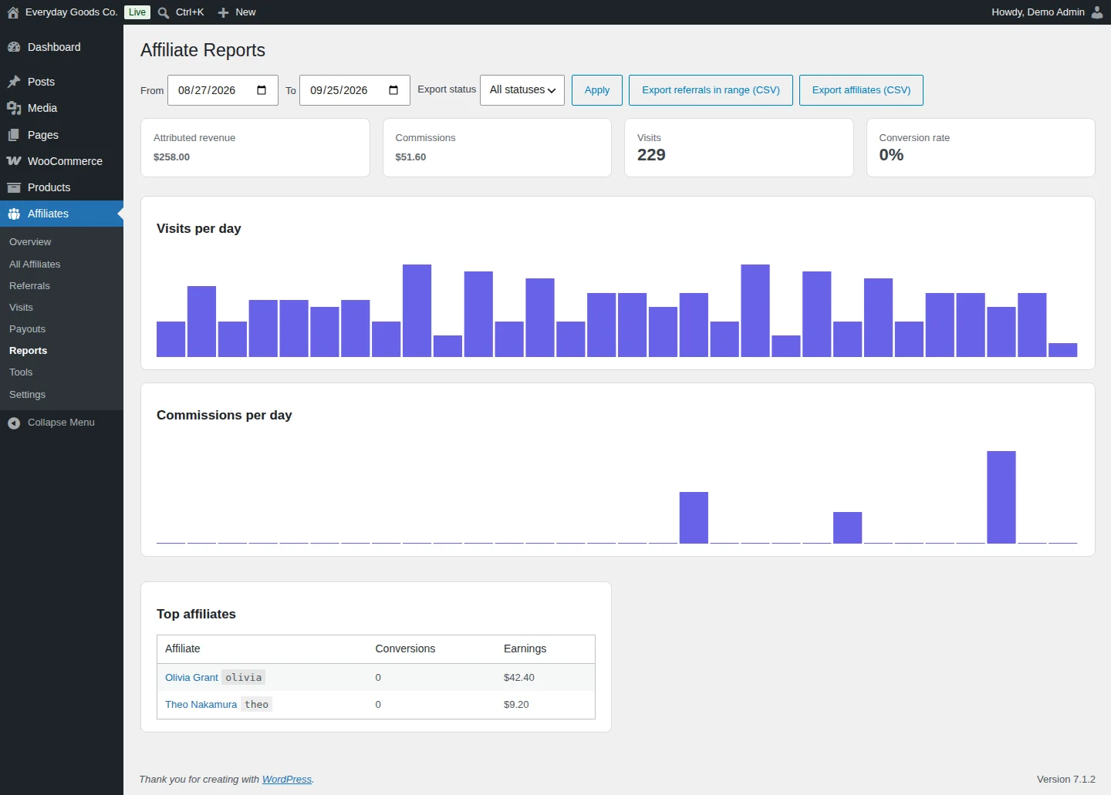Click the Pages icon in sidebar
The width and height of the screenshot is (1111, 795).
[x=14, y=135]
